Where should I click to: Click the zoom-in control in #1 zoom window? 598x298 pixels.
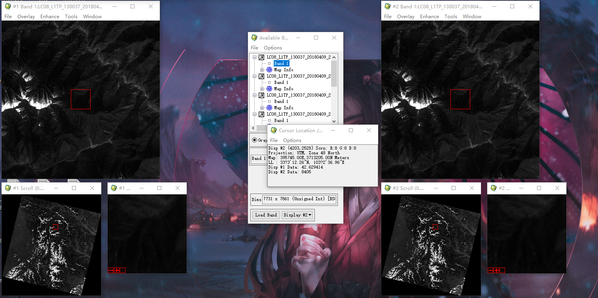point(116,270)
